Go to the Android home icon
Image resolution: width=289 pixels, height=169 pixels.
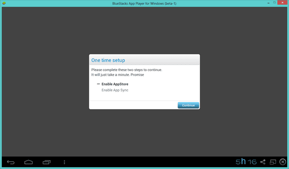coord(28,162)
